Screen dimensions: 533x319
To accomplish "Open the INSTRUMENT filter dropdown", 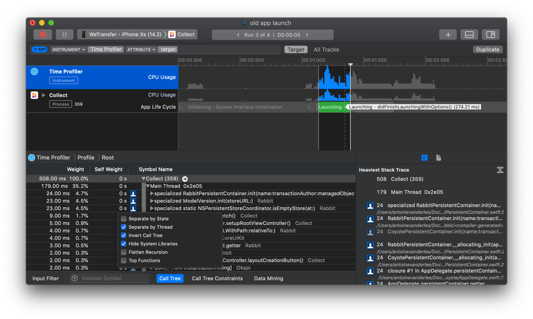I will coord(68,49).
